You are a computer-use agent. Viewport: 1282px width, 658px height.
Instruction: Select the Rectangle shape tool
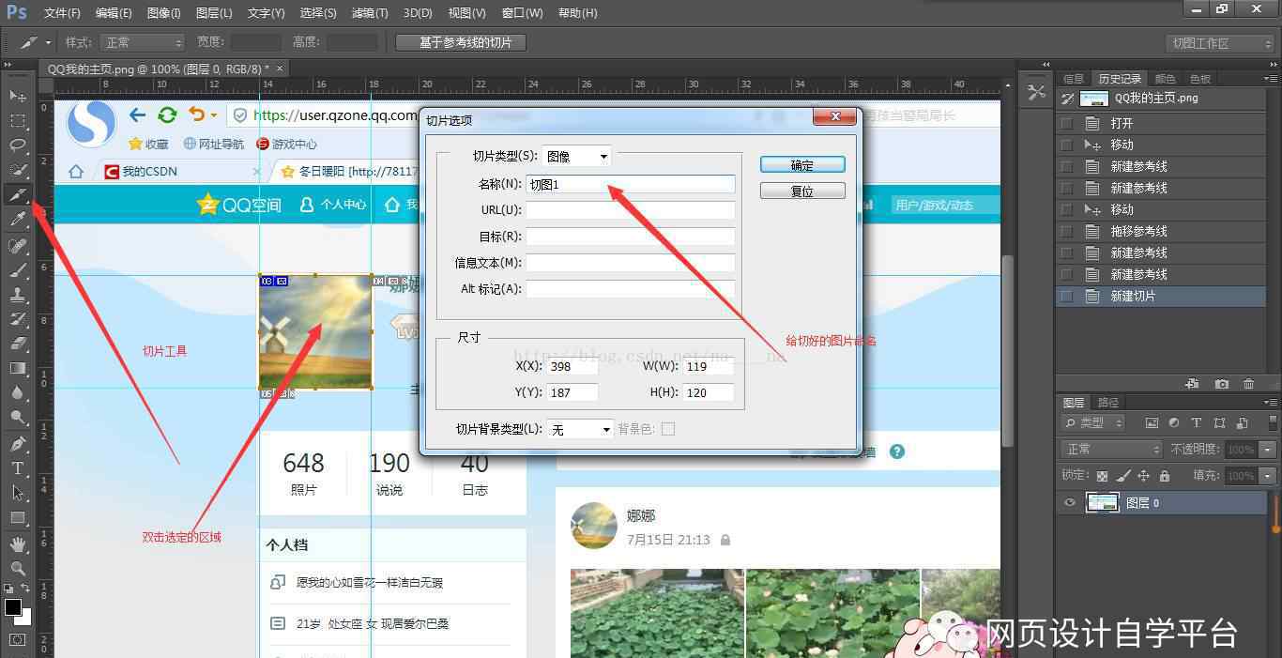18,517
